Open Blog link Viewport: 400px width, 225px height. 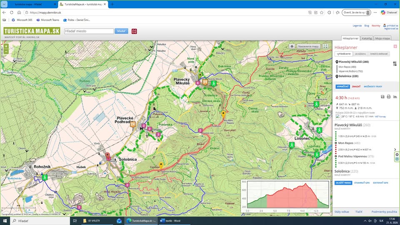[367, 26]
